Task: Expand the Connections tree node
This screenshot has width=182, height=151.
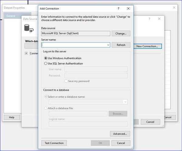Action: coord(26,53)
